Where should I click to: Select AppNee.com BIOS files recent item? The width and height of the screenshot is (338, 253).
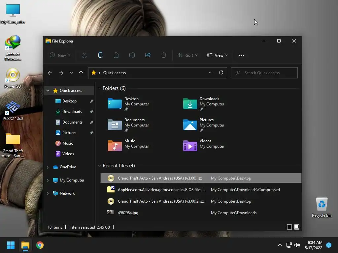tap(201, 190)
